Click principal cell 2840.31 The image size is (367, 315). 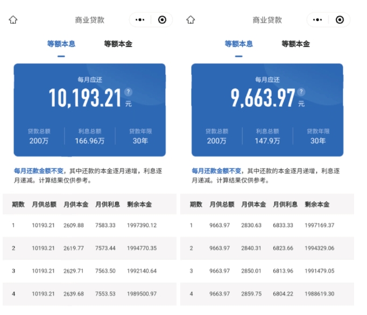pos(251,248)
